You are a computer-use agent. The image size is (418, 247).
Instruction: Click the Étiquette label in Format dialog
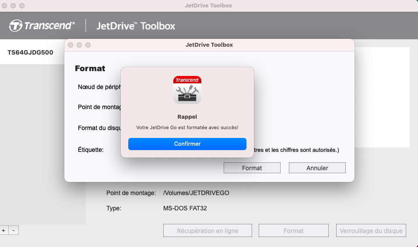(91, 150)
